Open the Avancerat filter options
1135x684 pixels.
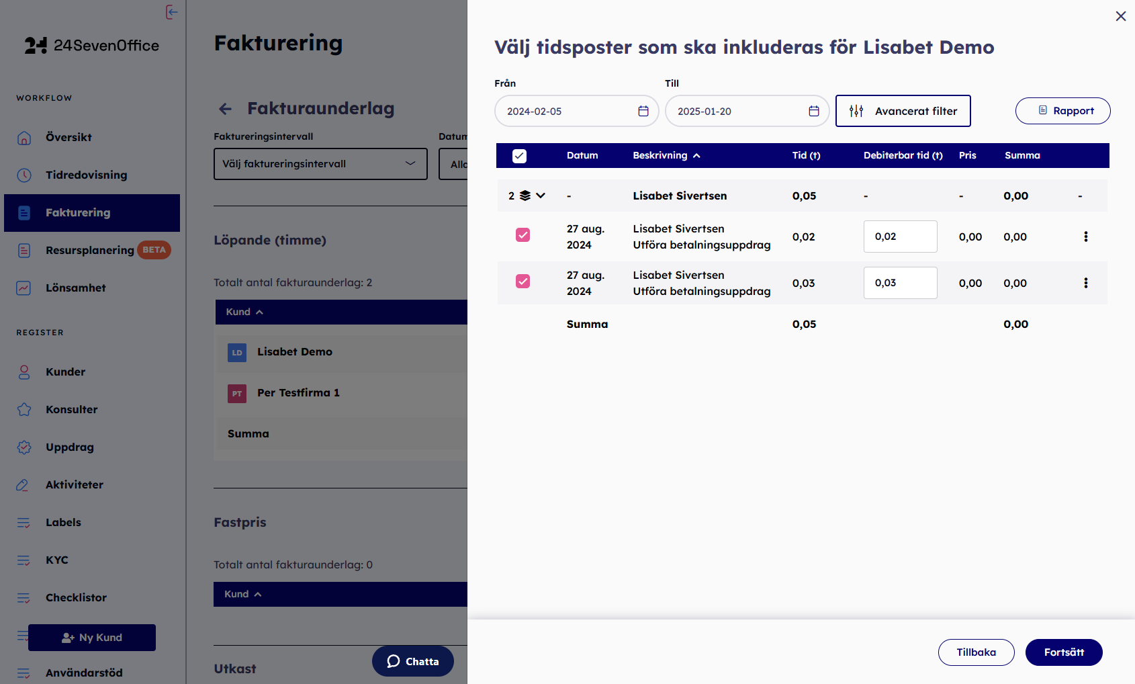903,111
